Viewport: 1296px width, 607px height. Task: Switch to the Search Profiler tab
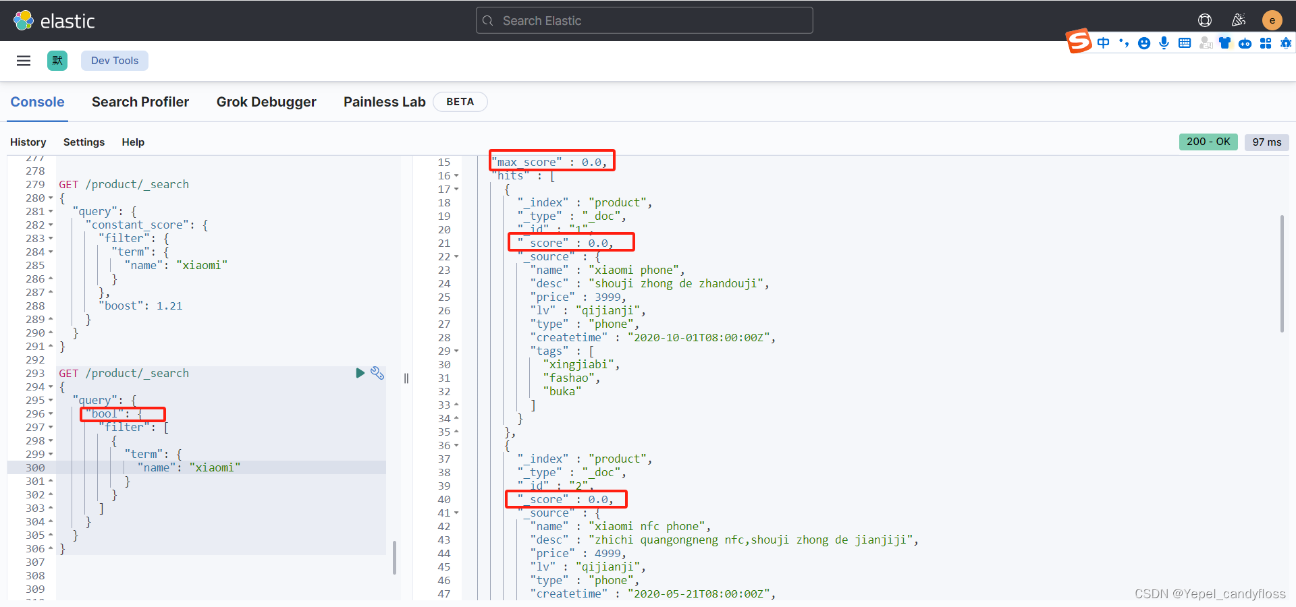(140, 102)
